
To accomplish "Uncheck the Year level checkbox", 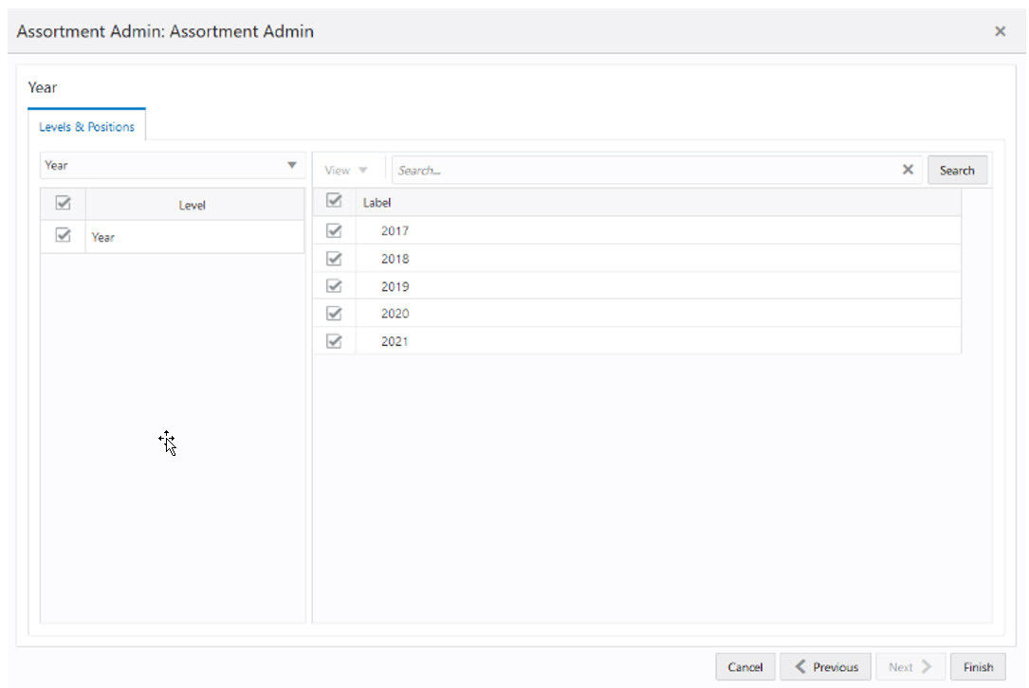I will (x=63, y=236).
